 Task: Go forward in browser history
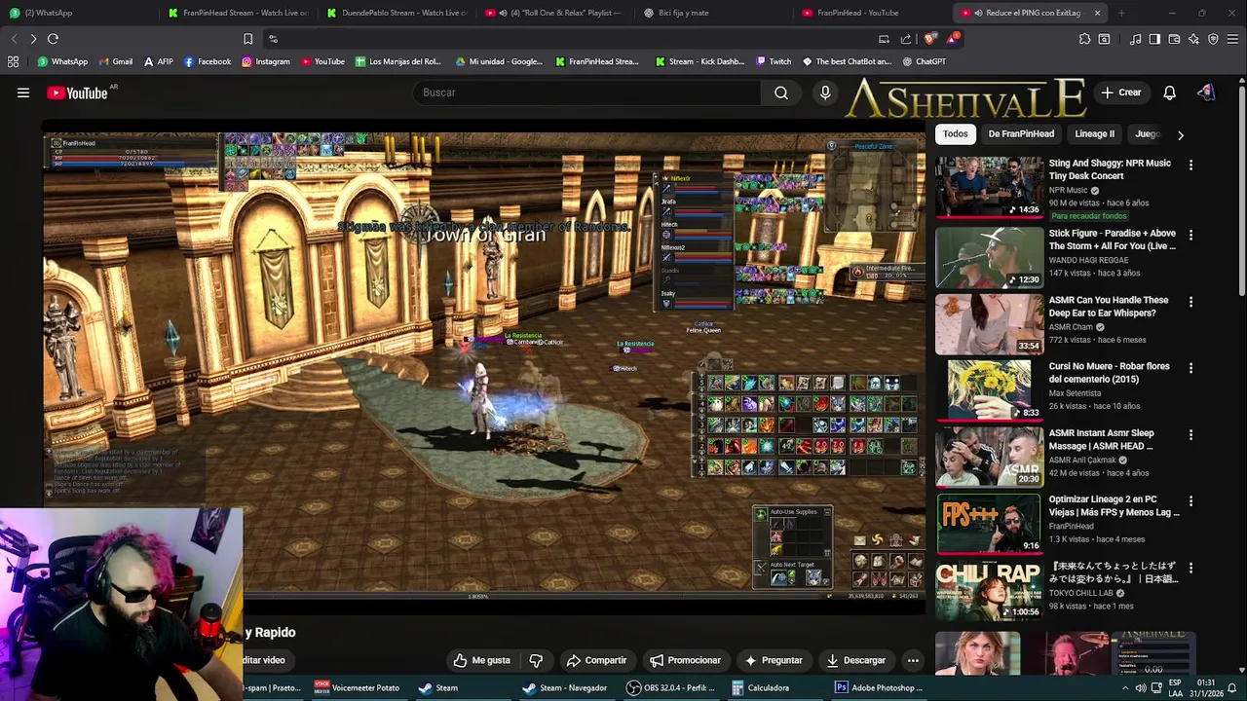[x=33, y=39]
